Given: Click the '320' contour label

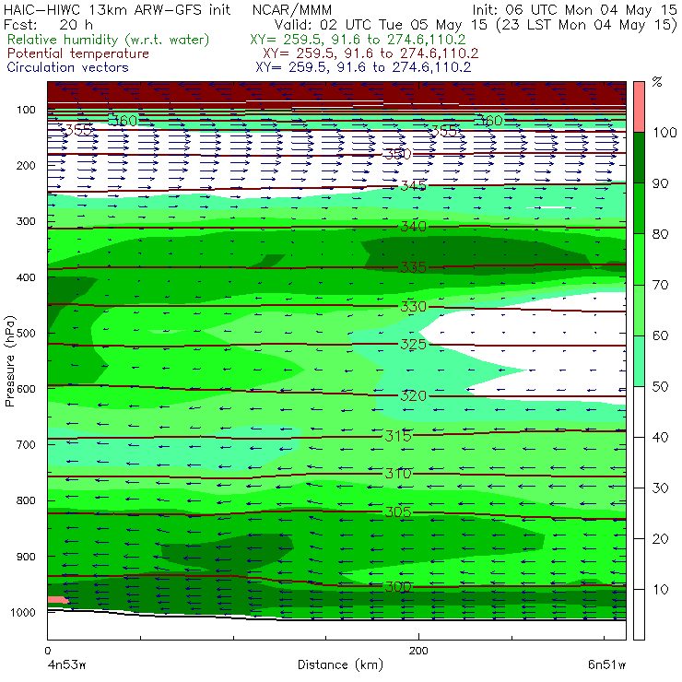Looking at the screenshot, I should pyautogui.click(x=413, y=395).
